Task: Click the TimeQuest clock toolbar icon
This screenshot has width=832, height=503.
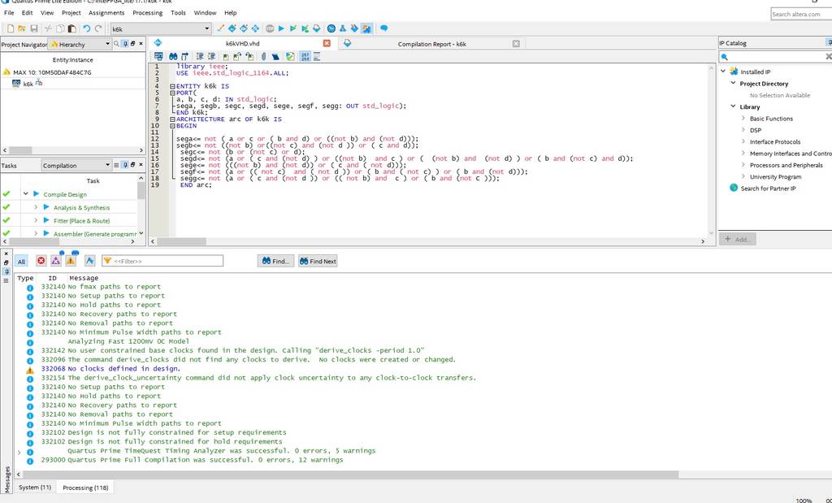Action: tap(331, 28)
